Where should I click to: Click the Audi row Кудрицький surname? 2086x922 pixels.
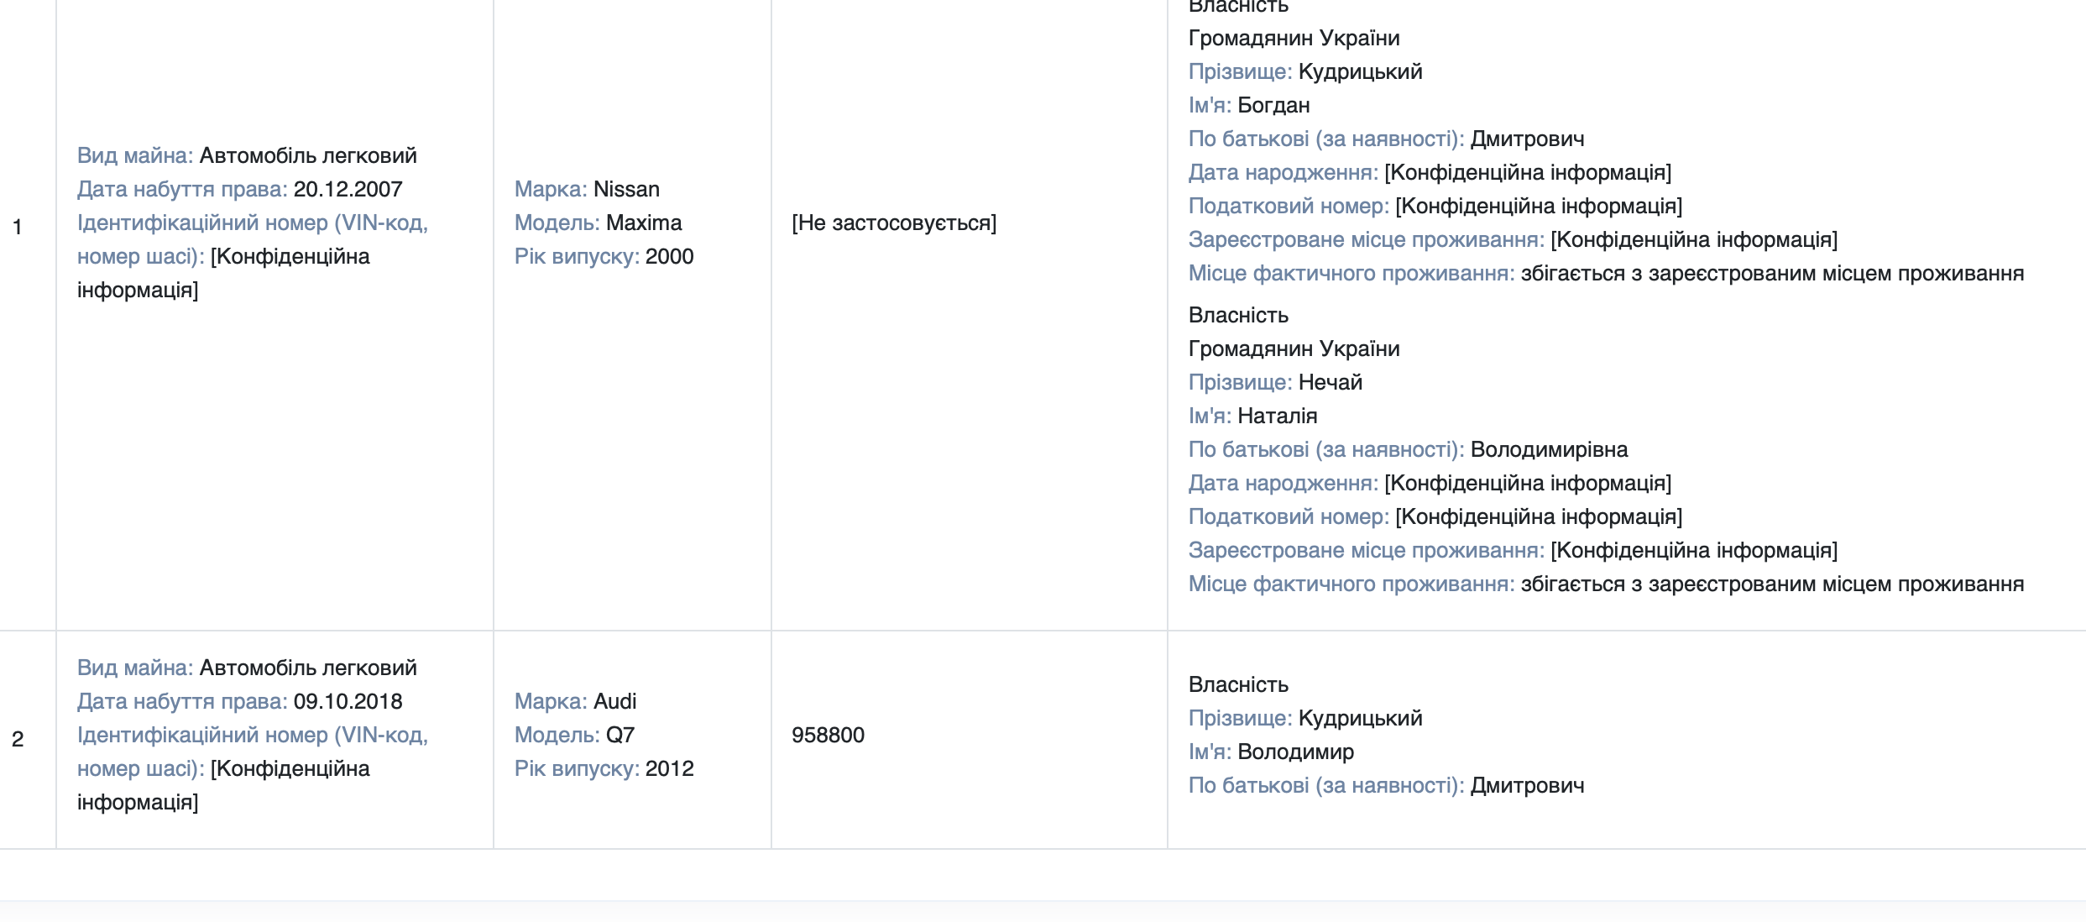[x=1360, y=718]
